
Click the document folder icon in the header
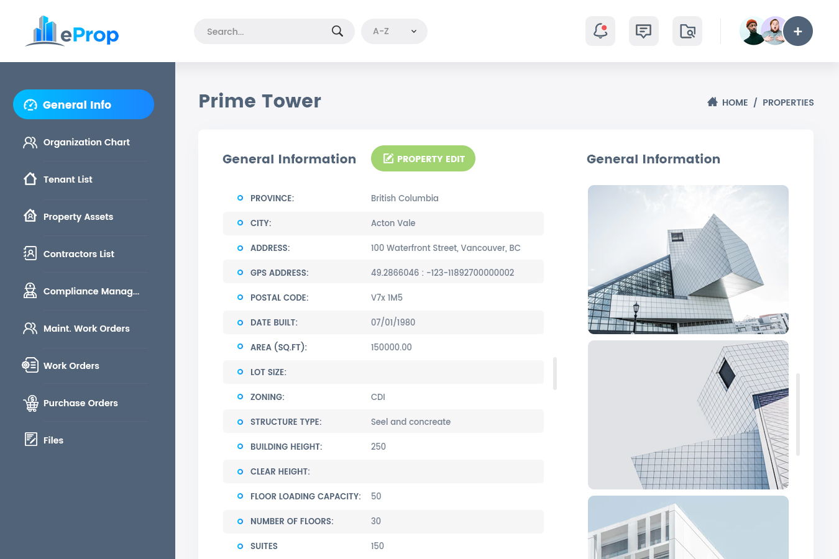point(687,30)
